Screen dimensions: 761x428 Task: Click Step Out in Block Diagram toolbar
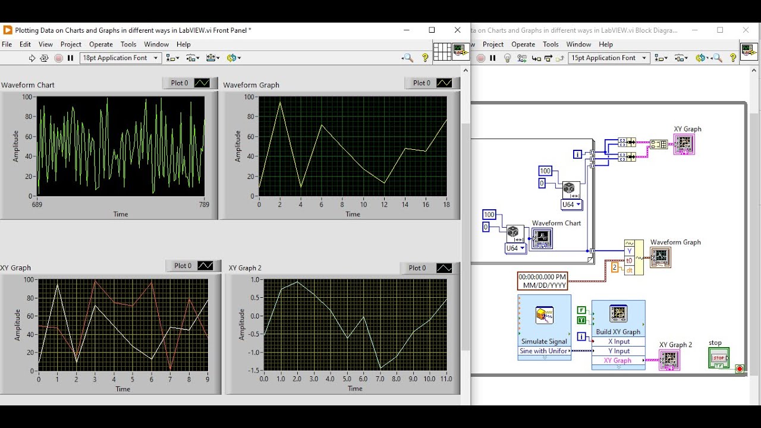pos(561,58)
